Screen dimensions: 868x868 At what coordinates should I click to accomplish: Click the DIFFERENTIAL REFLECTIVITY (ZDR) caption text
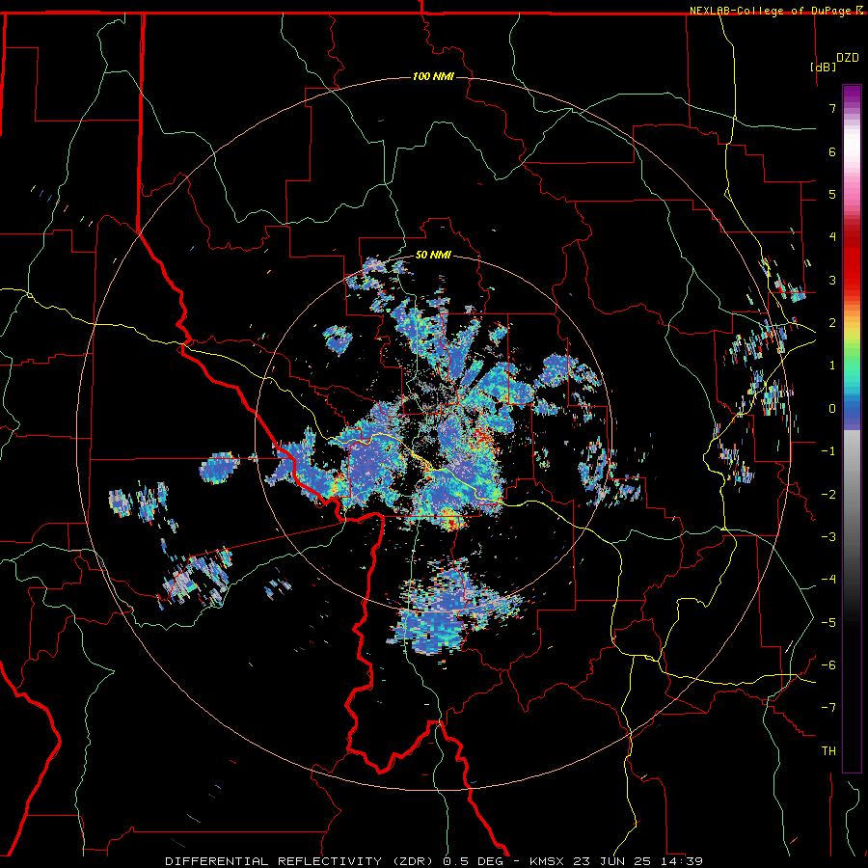point(301,861)
